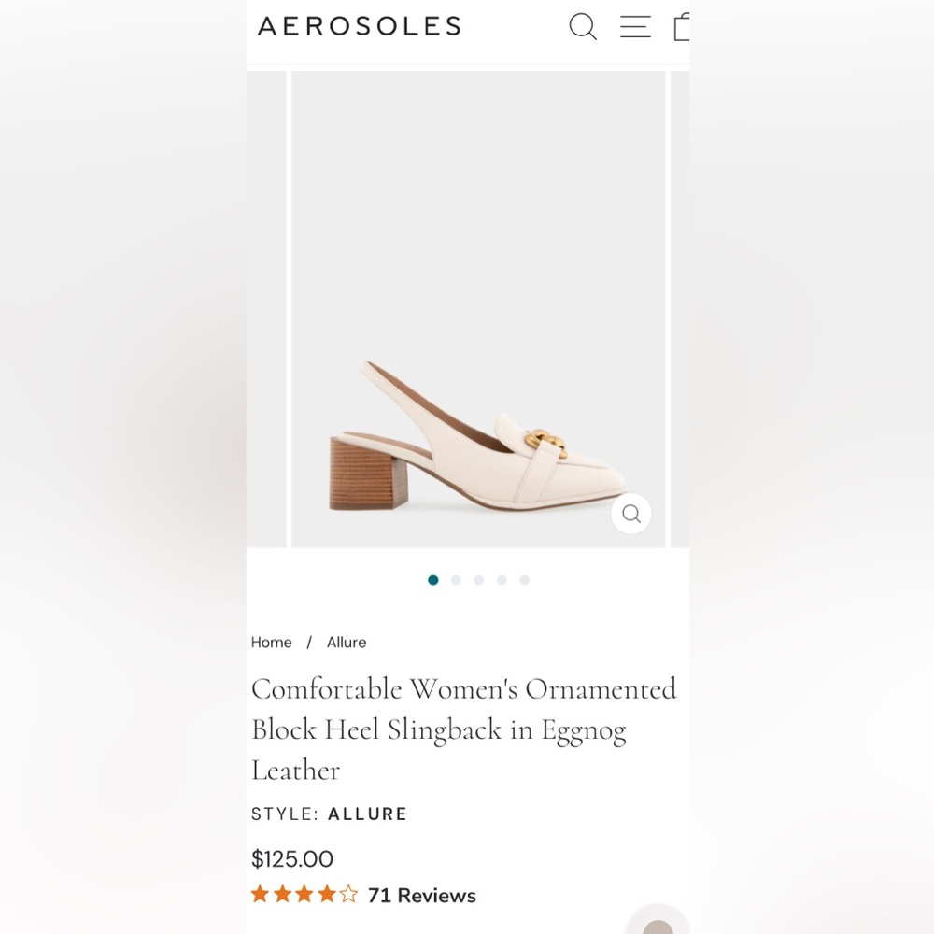Click the product title text
The height and width of the screenshot is (934, 934).
coord(464,729)
